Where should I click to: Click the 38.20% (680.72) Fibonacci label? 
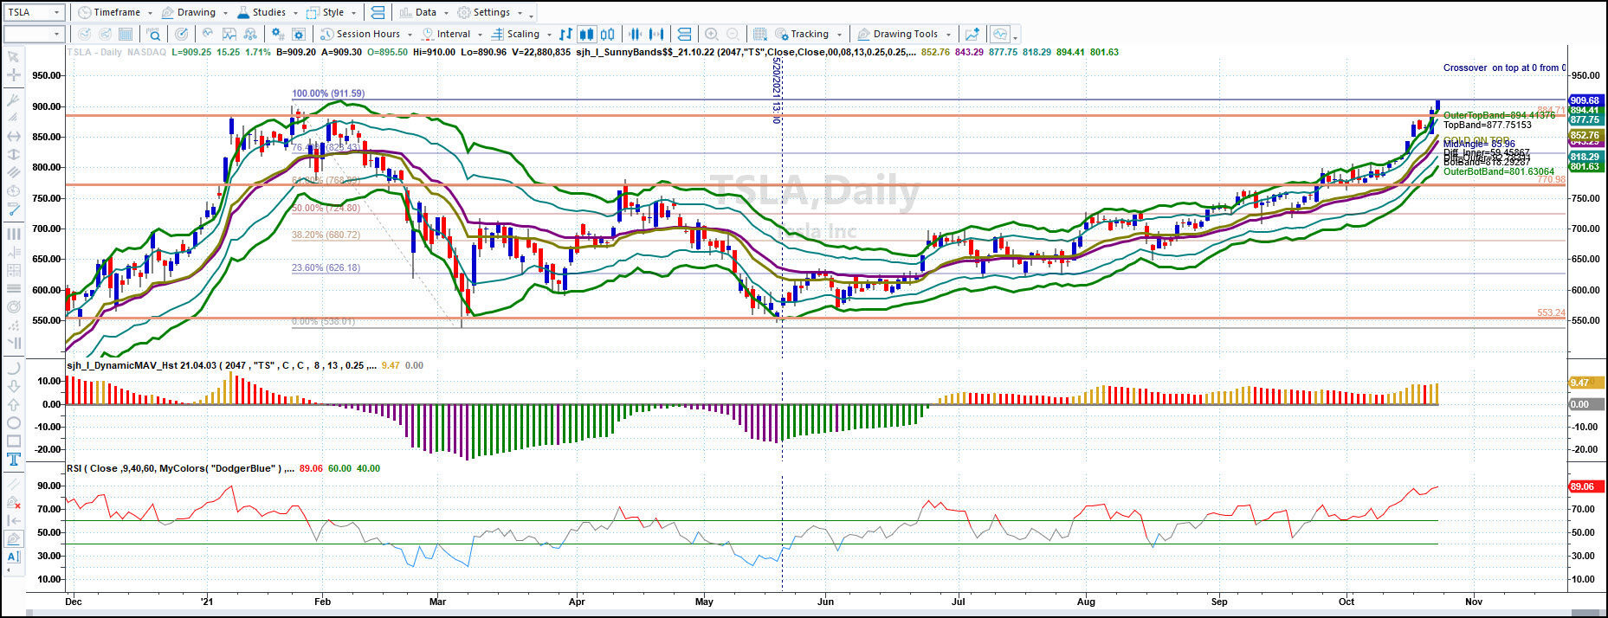[x=326, y=235]
